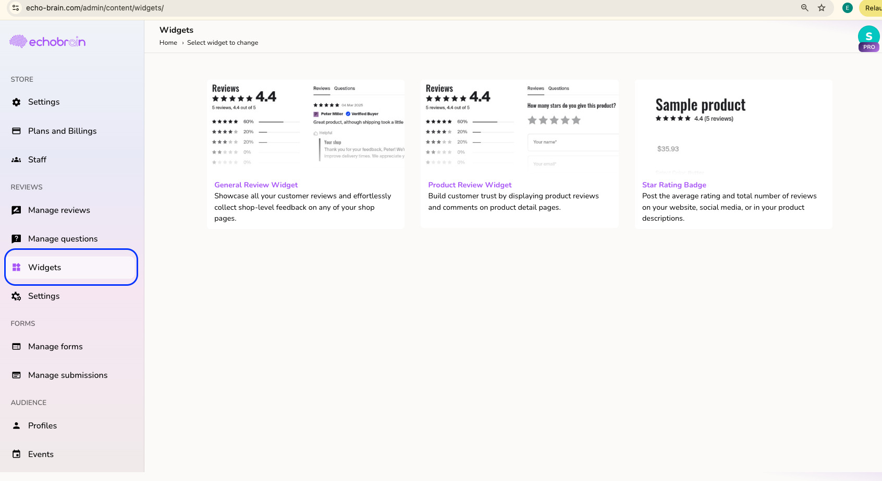
Task: Select Widgets in the sidebar
Action: pos(71,267)
